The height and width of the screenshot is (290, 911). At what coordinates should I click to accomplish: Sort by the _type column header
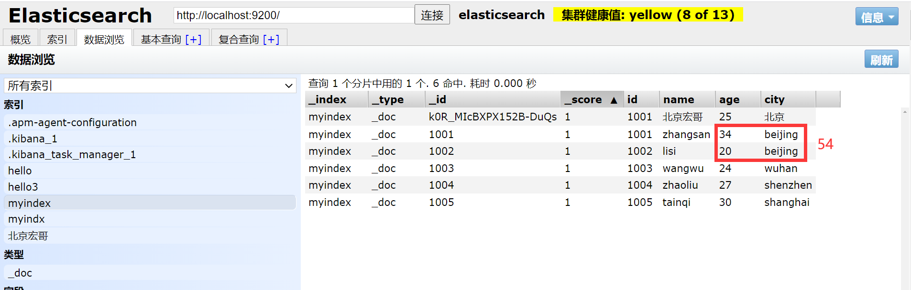(396, 99)
